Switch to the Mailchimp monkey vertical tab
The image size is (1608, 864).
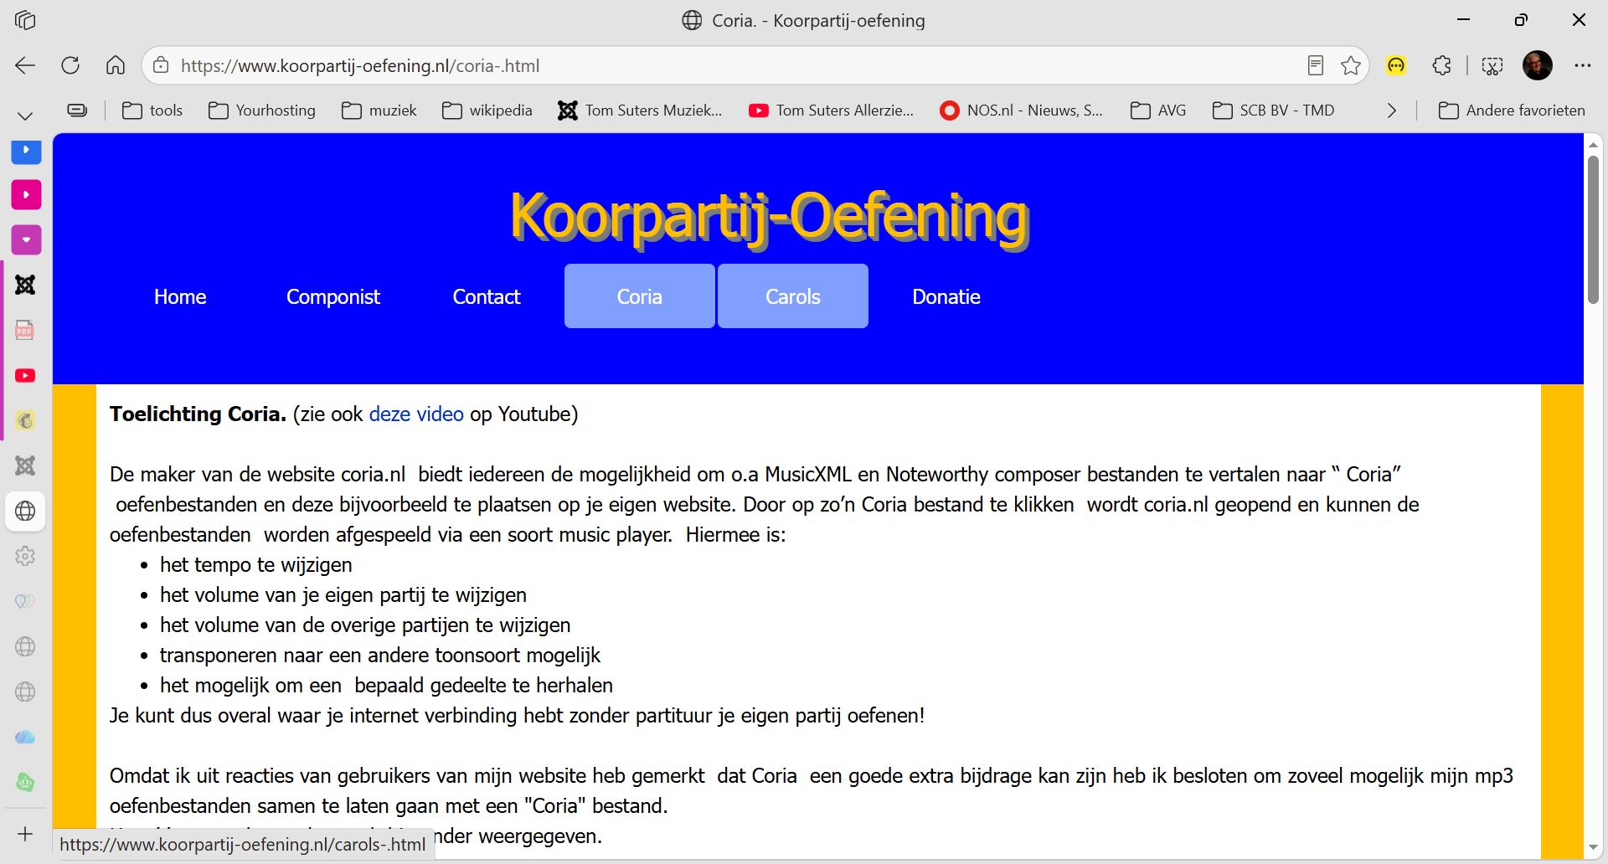pos(26,421)
